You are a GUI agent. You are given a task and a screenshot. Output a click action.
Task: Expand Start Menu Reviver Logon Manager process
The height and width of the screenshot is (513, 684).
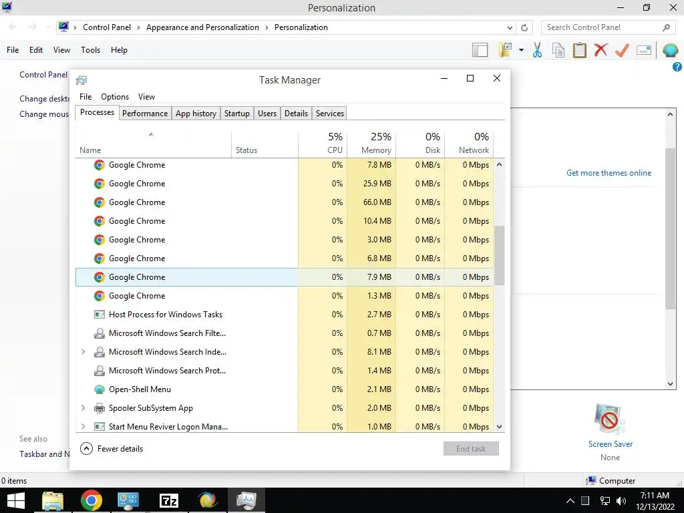tap(83, 426)
